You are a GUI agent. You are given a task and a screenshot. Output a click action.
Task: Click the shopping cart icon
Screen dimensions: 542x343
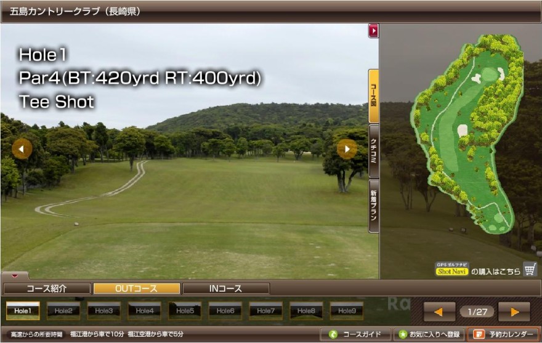[529, 269]
